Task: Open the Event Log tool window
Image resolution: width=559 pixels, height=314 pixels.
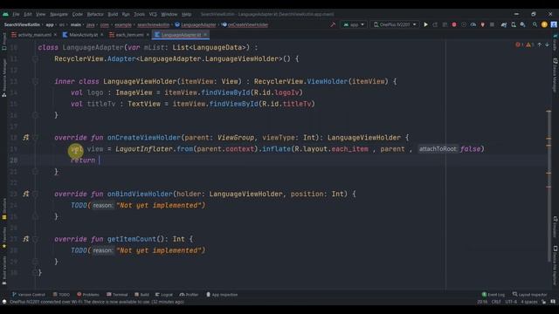Action: 493,295
